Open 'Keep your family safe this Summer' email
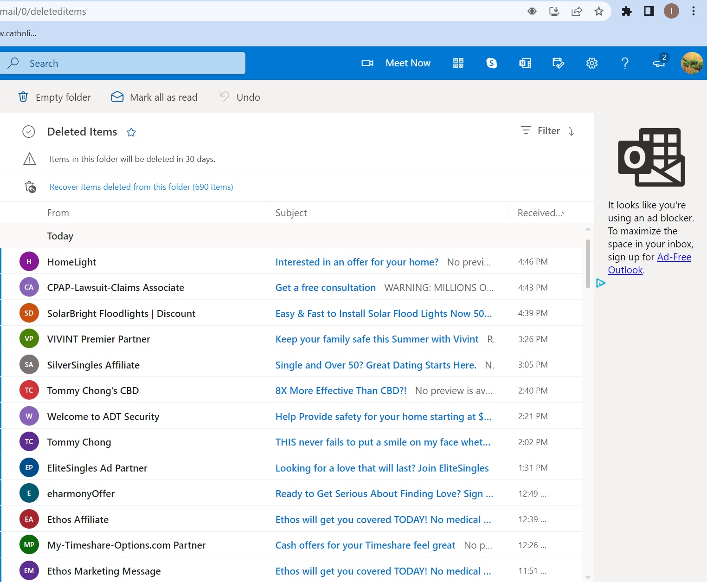 [x=377, y=339]
